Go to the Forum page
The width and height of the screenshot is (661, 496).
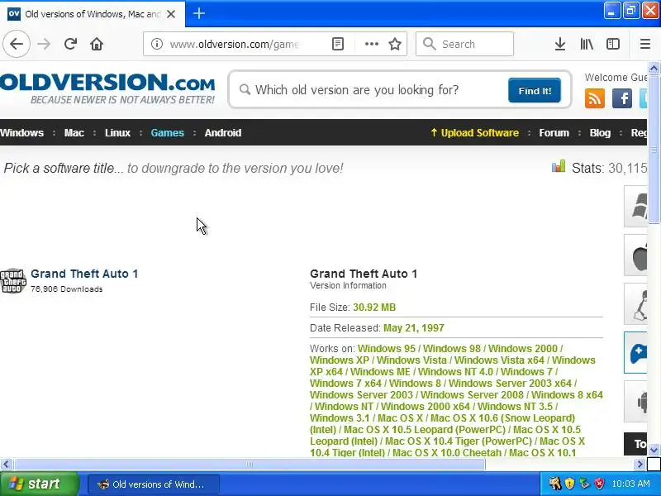point(554,132)
